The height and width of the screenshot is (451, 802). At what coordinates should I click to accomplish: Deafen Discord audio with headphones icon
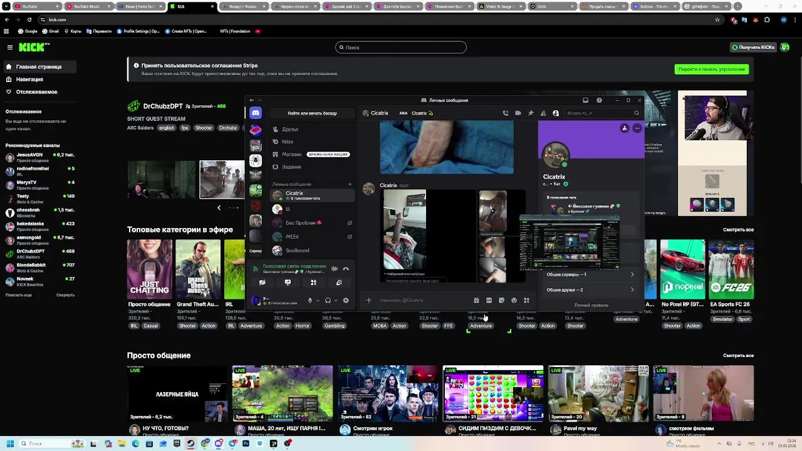327,301
